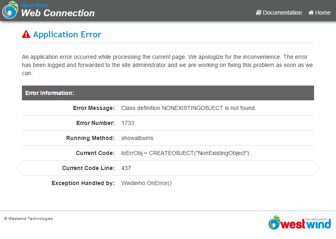Click the Exception Handled by label
Image resolution: width=336 pixels, height=239 pixels.
[x=83, y=183]
